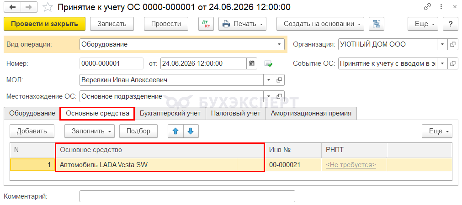Click the Комментарий input field

click(x=187, y=196)
